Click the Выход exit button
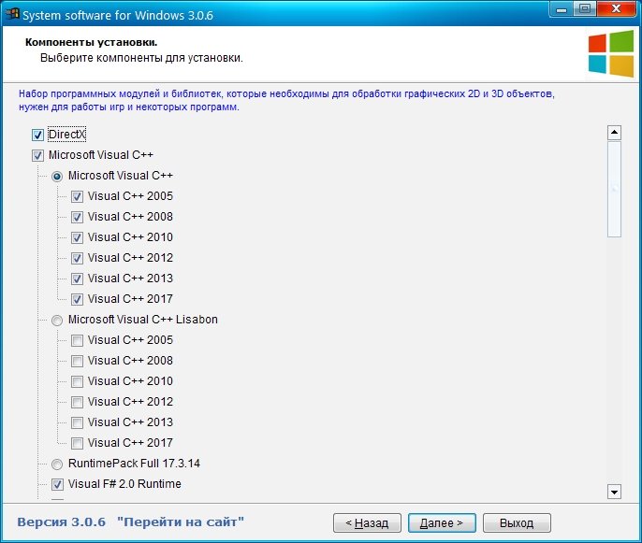Image resolution: width=642 pixels, height=543 pixels. point(517,523)
